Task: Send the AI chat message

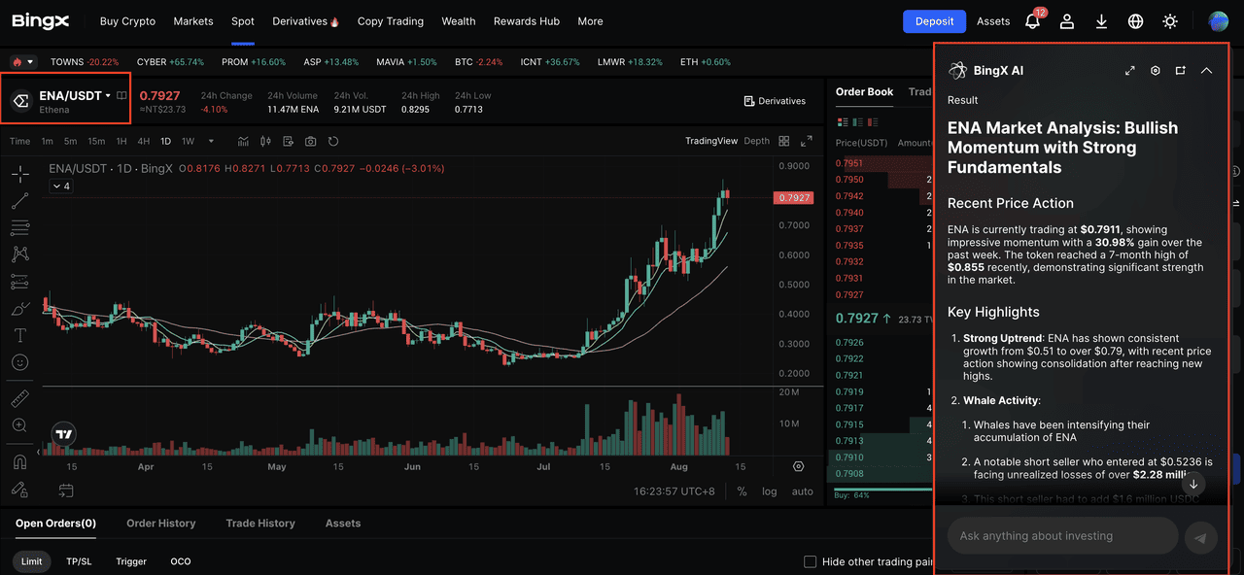Action: click(x=1201, y=537)
